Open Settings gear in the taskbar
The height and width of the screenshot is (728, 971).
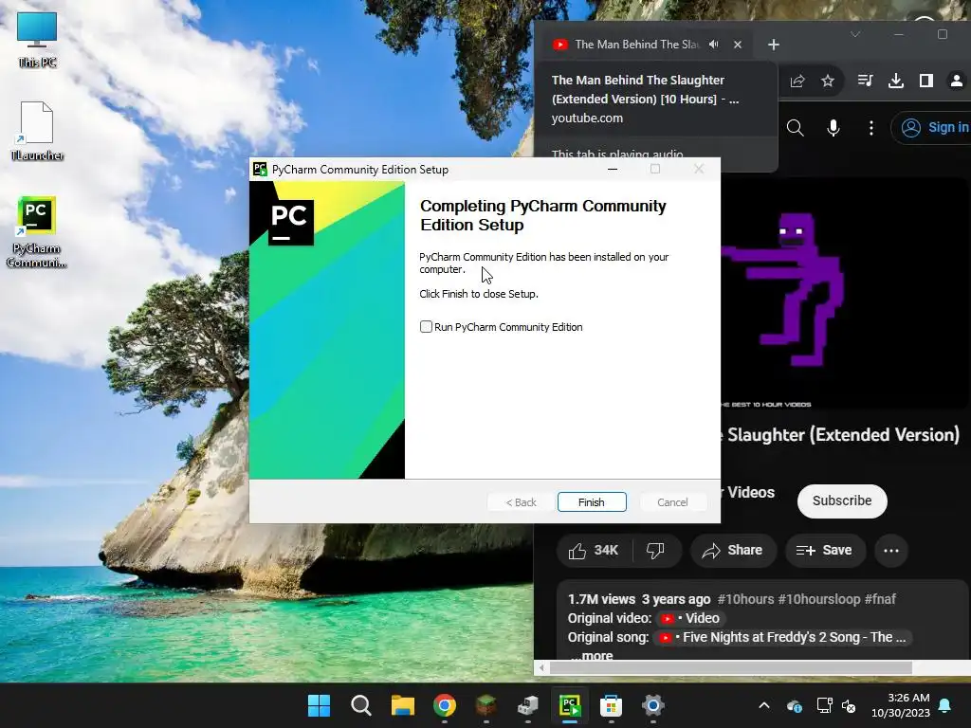point(652,705)
